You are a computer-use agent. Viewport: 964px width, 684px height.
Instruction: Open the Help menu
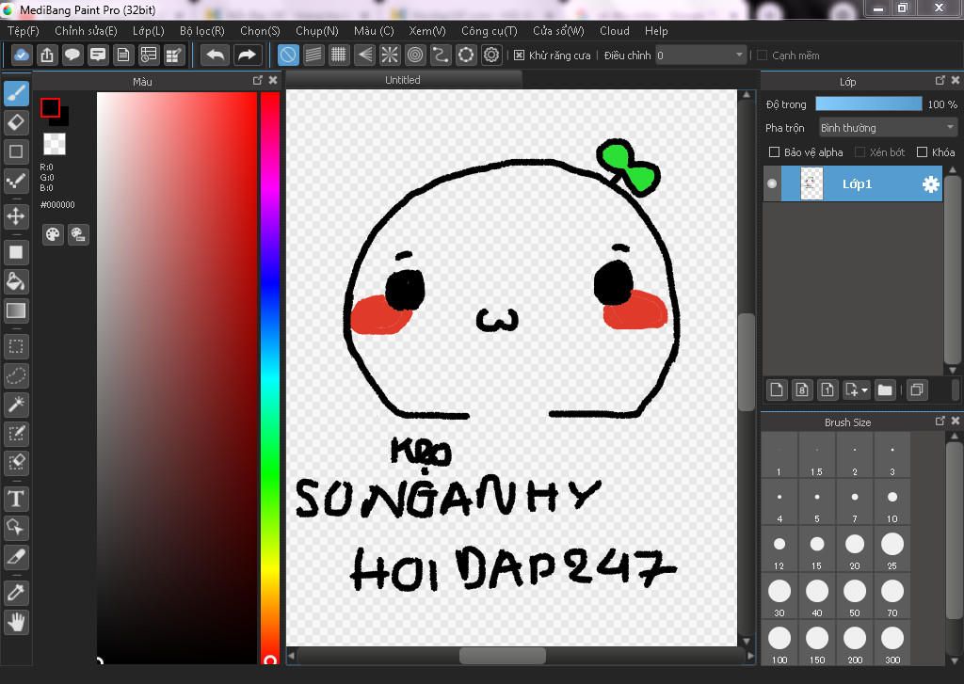pyautogui.click(x=656, y=31)
